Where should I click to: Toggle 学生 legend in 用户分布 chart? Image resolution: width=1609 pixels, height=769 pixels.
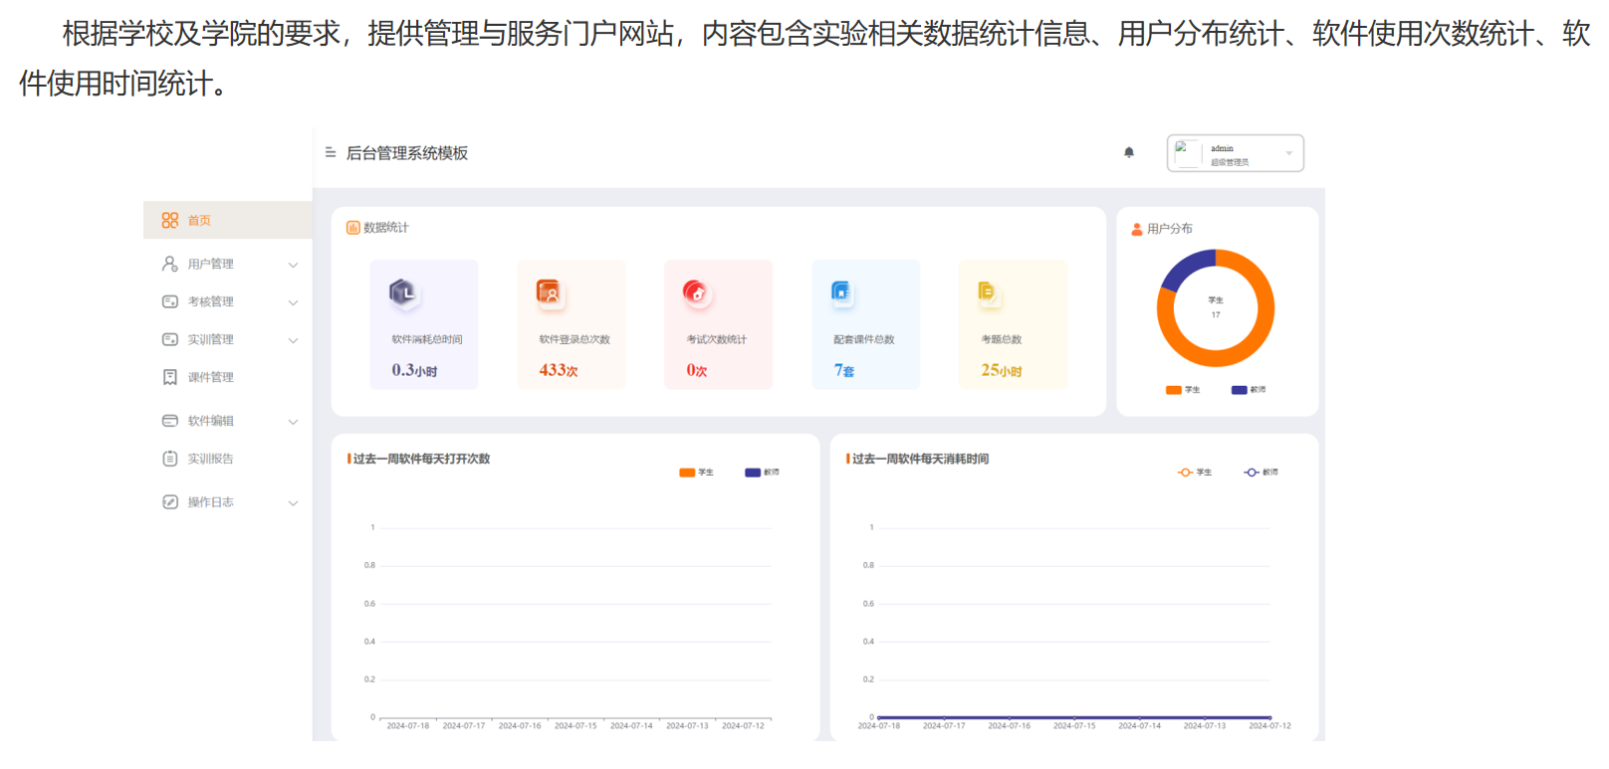coord(1183,390)
